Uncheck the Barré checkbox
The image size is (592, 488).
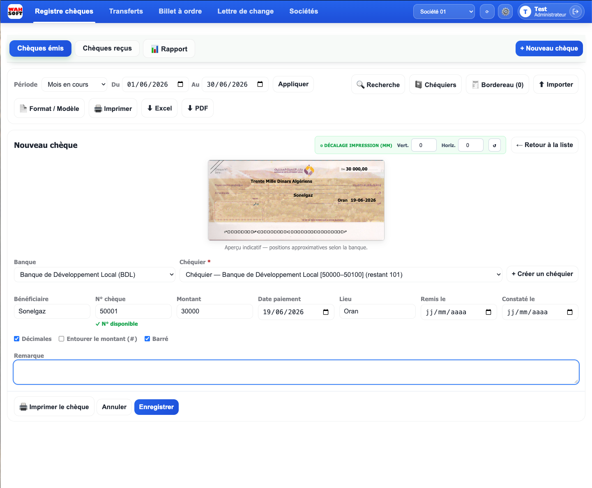pyautogui.click(x=147, y=339)
